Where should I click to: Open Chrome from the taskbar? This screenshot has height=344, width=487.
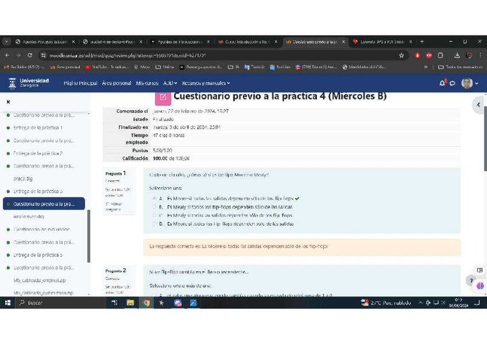click(x=146, y=303)
